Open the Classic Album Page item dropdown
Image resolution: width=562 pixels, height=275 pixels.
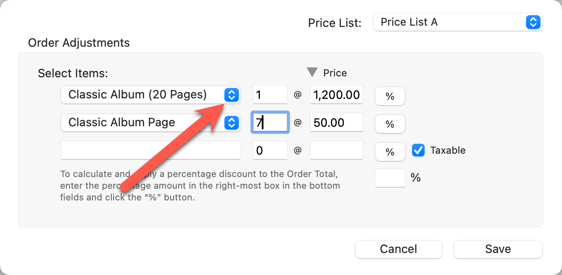coord(150,123)
